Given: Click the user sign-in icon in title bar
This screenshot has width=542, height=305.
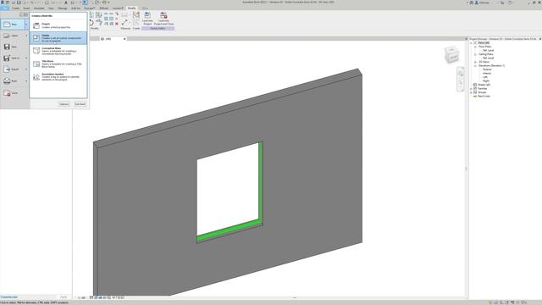Looking at the screenshot, I should [477, 3].
